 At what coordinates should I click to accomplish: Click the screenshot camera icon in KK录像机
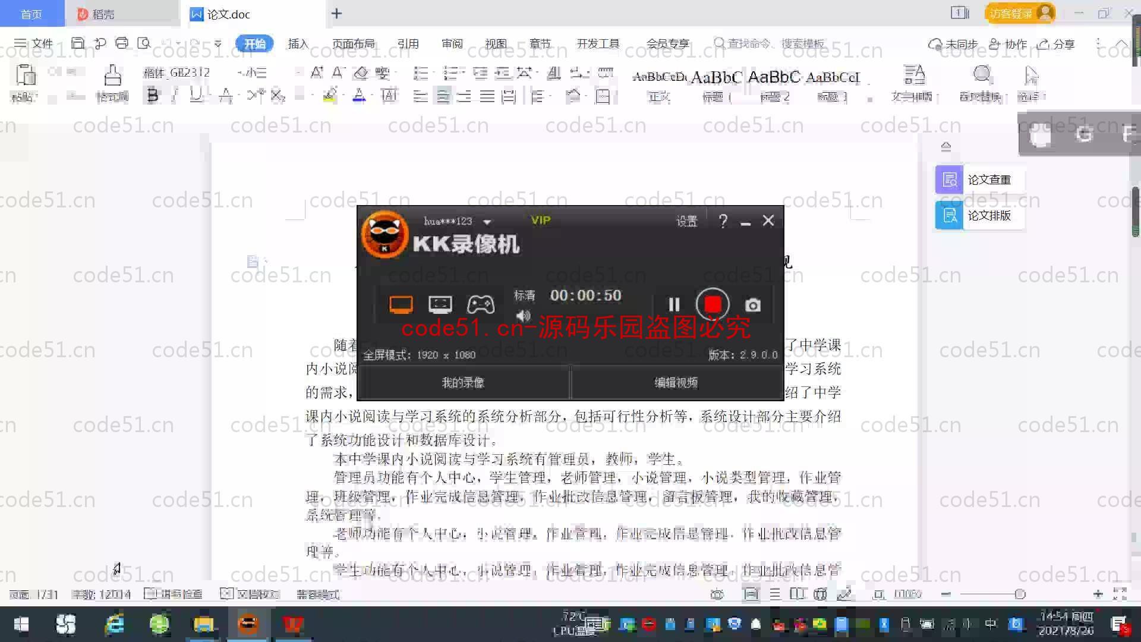click(x=752, y=305)
